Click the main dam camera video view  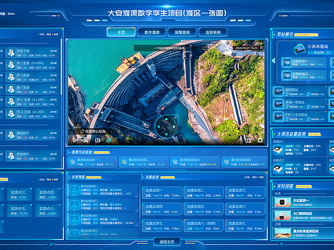pos(166,92)
